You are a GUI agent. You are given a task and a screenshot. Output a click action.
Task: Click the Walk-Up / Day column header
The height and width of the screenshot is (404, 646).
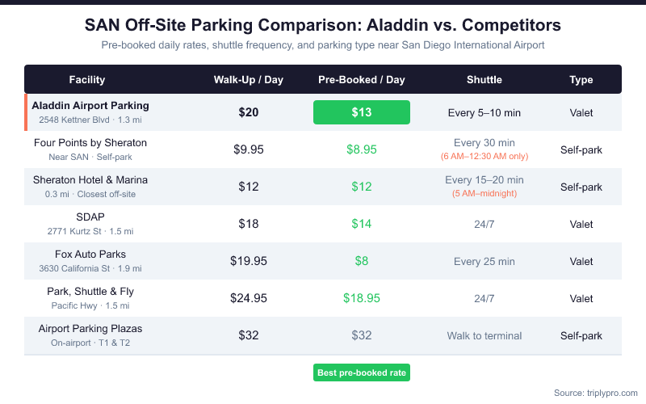tap(248, 80)
